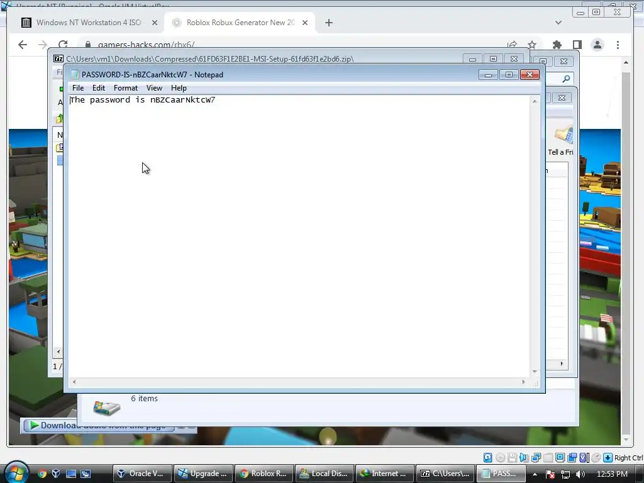
Task: Switch to Roblox R... taskbar button
Action: pyautogui.click(x=264, y=474)
